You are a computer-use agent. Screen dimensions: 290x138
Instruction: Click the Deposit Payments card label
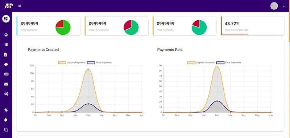(99, 30)
